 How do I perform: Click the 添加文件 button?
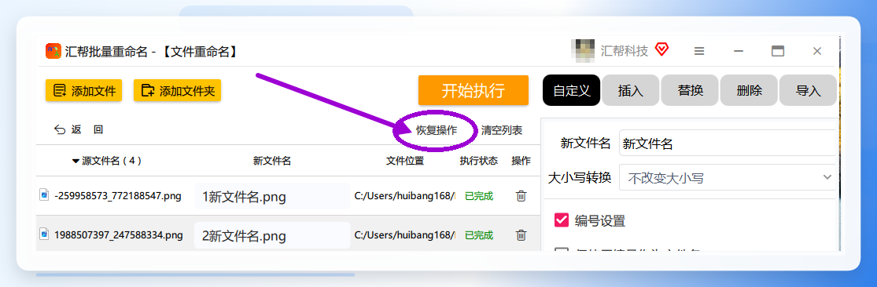84,90
